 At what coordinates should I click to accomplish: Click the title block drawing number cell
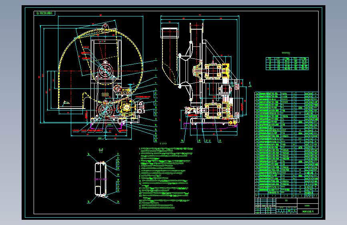point(308,211)
